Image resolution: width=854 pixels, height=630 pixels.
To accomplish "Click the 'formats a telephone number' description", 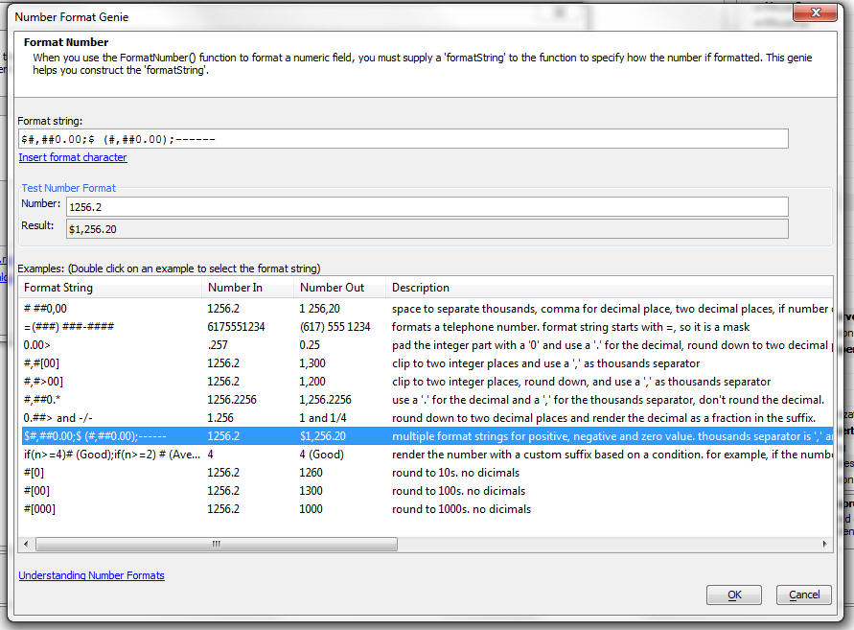I will pos(571,327).
